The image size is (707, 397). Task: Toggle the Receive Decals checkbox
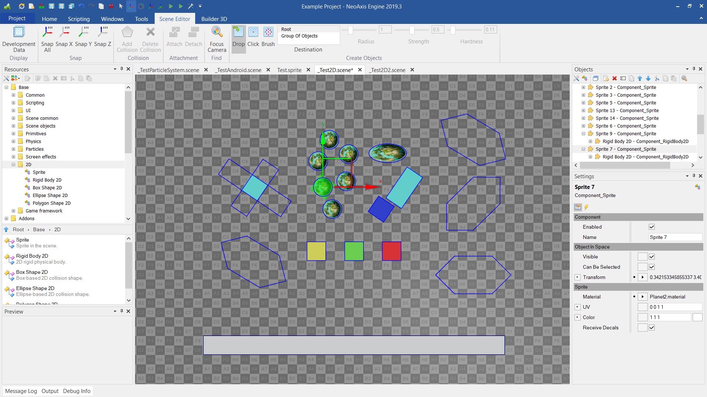(652, 328)
